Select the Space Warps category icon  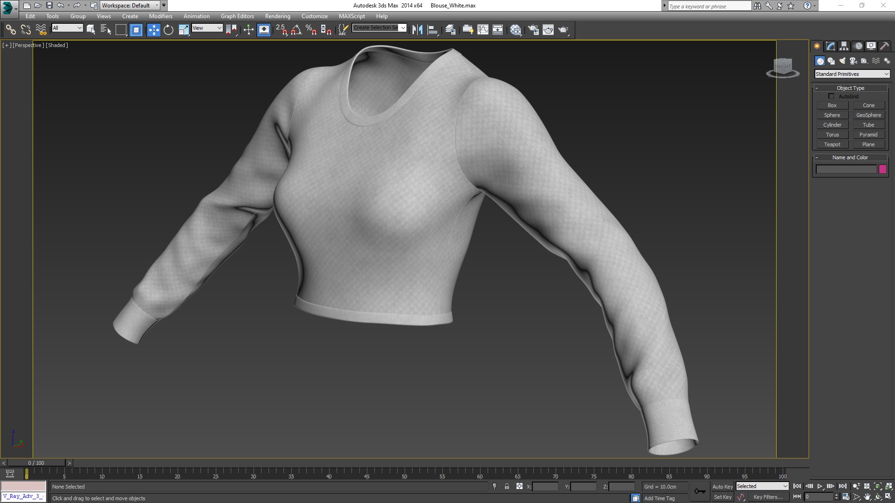[x=875, y=61]
